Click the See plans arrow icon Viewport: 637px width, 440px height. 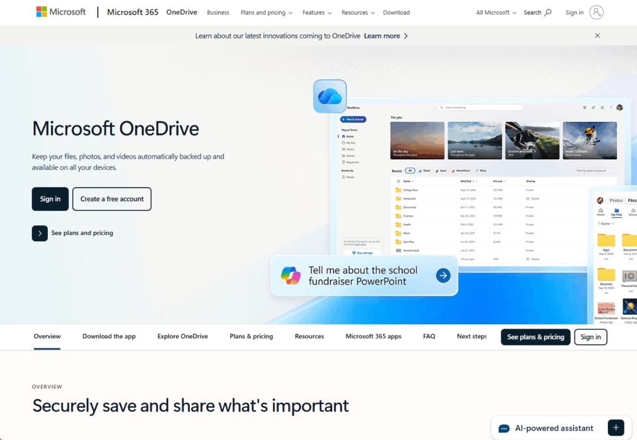pyautogui.click(x=40, y=233)
